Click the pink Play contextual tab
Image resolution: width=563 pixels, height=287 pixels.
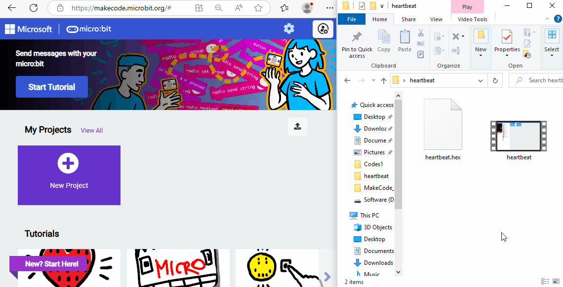[x=467, y=7]
